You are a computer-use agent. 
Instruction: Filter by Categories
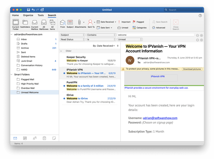click(x=140, y=28)
